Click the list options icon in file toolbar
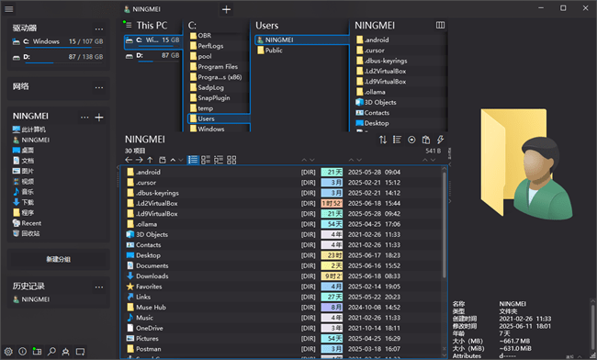The image size is (597, 360). 397,140
